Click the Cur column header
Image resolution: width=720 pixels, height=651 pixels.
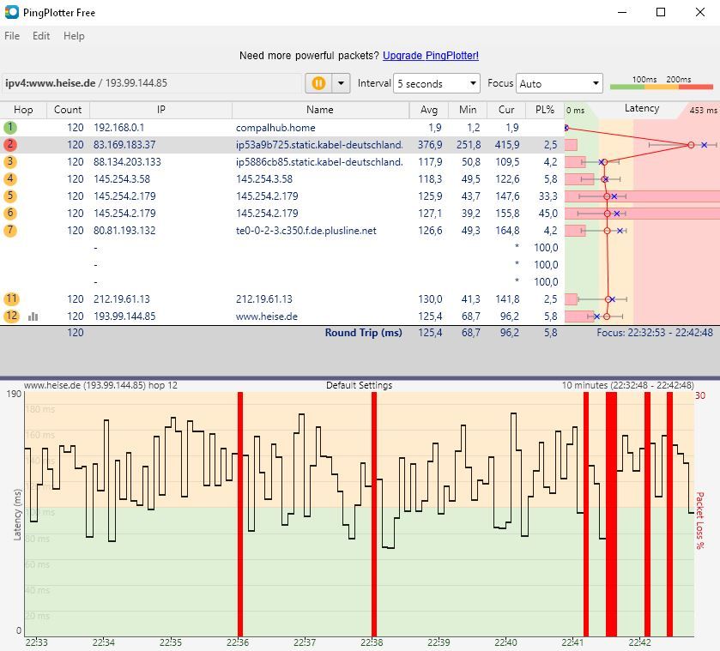506,110
